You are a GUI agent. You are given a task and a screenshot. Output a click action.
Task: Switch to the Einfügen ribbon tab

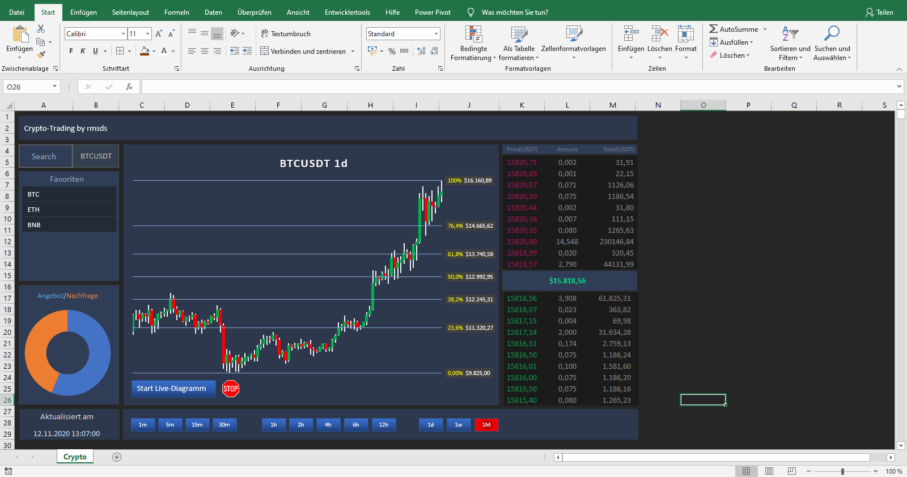coord(83,12)
